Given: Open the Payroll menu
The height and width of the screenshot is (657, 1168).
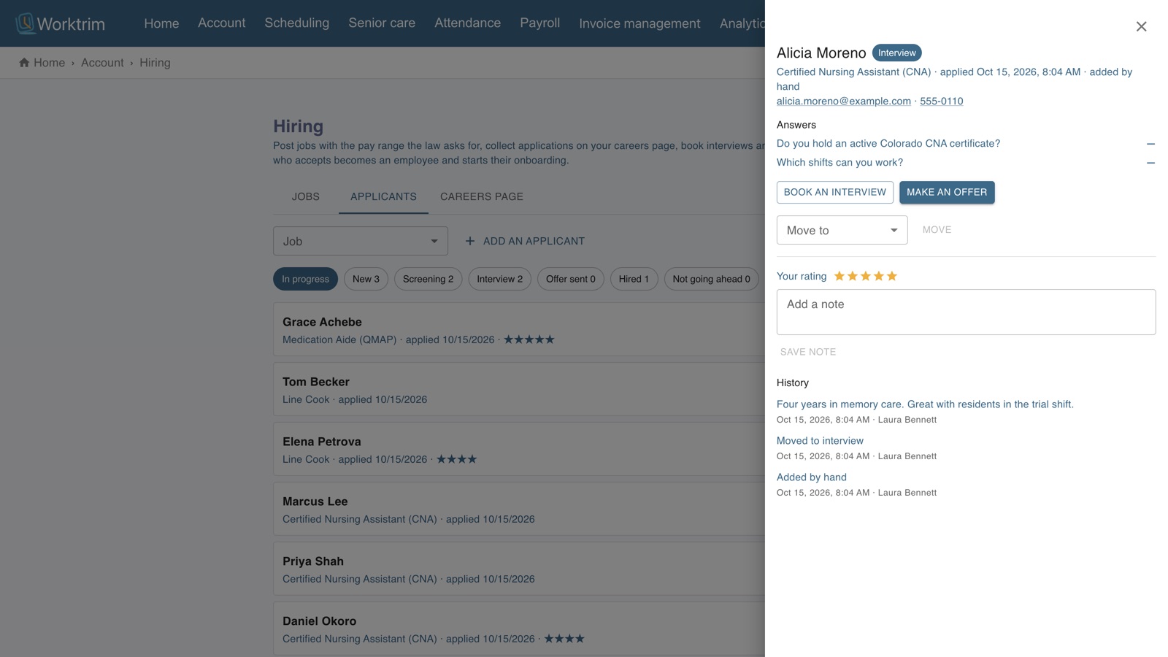Looking at the screenshot, I should point(539,23).
